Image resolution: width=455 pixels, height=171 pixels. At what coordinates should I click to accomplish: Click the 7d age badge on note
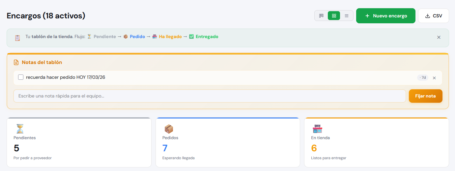tap(422, 78)
